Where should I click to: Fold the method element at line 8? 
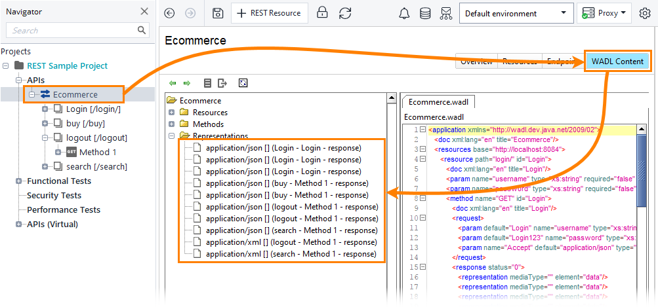point(423,198)
